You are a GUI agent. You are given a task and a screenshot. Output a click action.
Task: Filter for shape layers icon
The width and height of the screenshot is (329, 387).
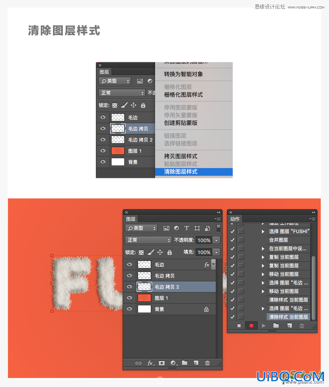197,228
